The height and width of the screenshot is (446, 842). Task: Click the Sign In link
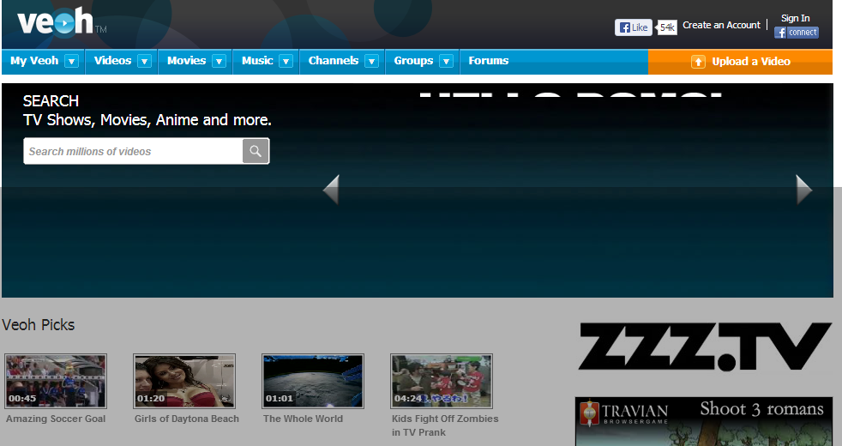click(796, 18)
